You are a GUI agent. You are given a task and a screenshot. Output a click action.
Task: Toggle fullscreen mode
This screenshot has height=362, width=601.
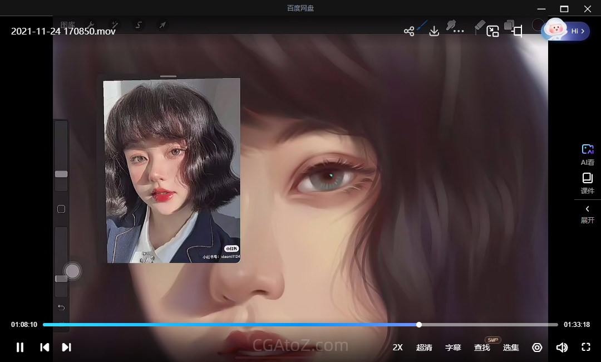pos(585,347)
